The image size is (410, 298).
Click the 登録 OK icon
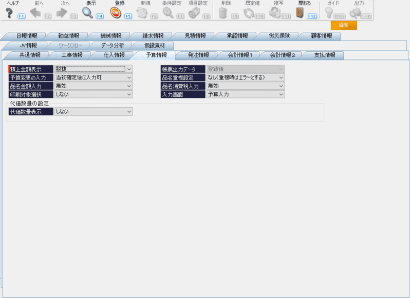[116, 13]
